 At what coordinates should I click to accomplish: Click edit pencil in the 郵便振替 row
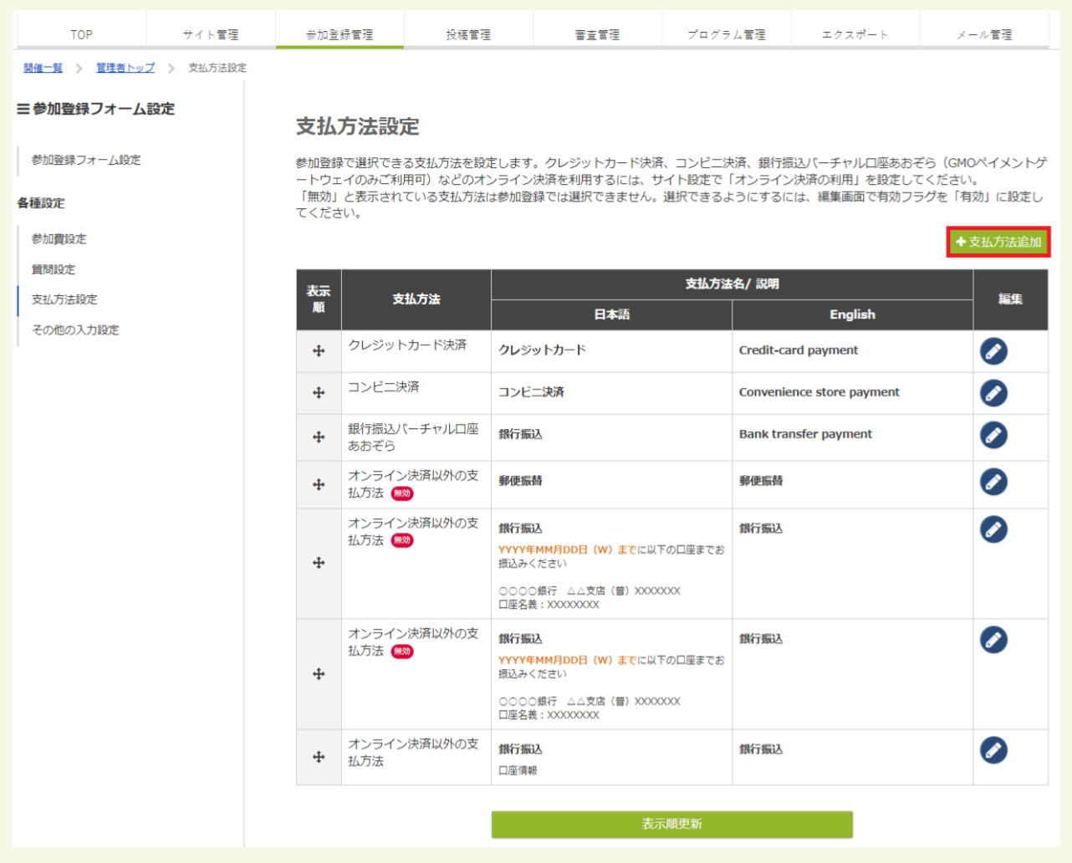(993, 482)
